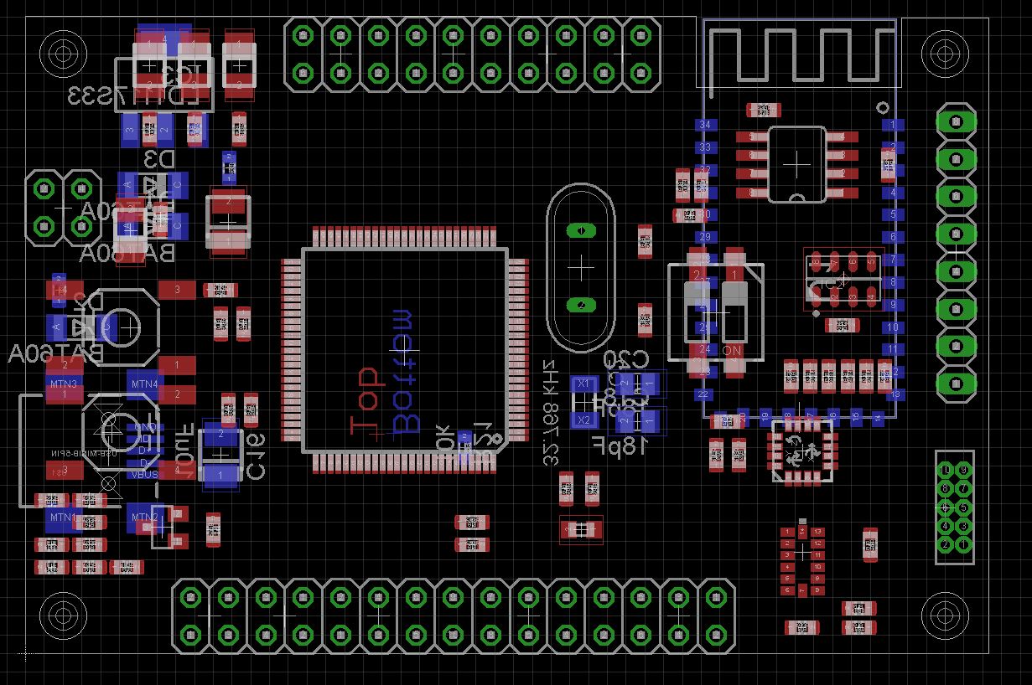This screenshot has width=1032, height=685.
Task: Select the USB D+ pad
Action: (x=145, y=451)
